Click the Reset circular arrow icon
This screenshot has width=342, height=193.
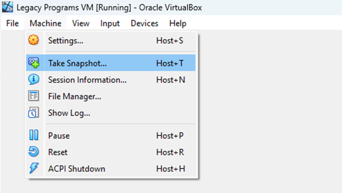pos(34,152)
